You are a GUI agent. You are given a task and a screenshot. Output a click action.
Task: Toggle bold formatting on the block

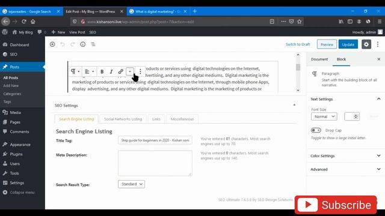tap(102, 71)
